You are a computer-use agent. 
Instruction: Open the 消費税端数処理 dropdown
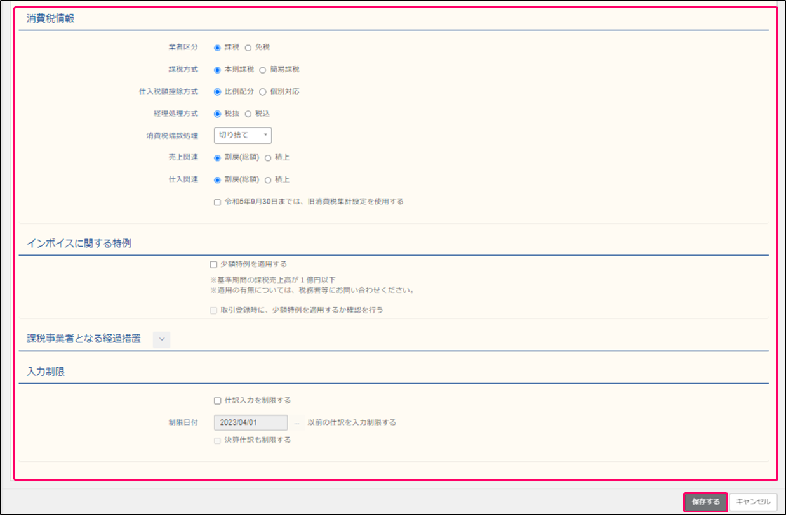coord(243,136)
